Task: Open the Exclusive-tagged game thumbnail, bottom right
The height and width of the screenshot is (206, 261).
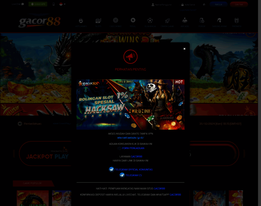Action: [209, 198]
